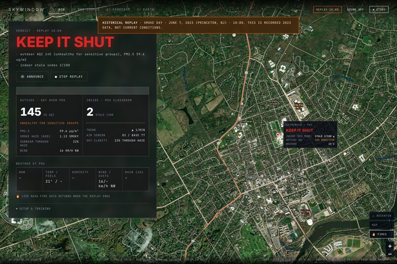This screenshot has width=397, height=264.
Task: Click the flame icon beside LIVE NASA FIRE DATA
Action: pos(18,196)
